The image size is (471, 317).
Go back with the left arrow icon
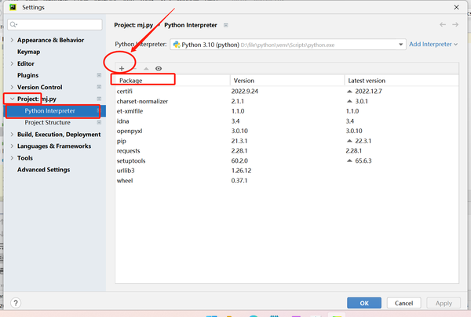[x=443, y=24]
